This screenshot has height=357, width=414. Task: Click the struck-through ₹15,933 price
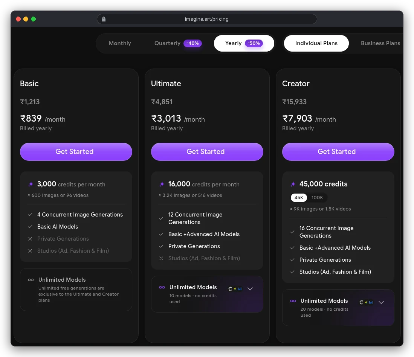pos(294,102)
